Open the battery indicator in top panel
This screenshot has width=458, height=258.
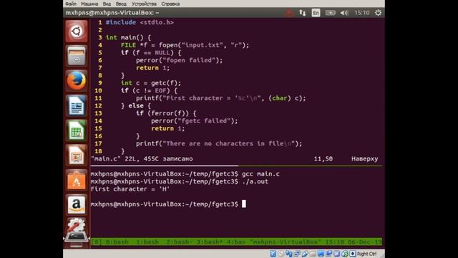[331, 13]
